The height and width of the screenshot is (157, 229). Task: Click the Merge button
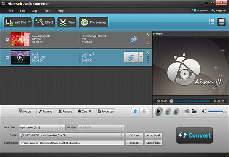[25, 111]
